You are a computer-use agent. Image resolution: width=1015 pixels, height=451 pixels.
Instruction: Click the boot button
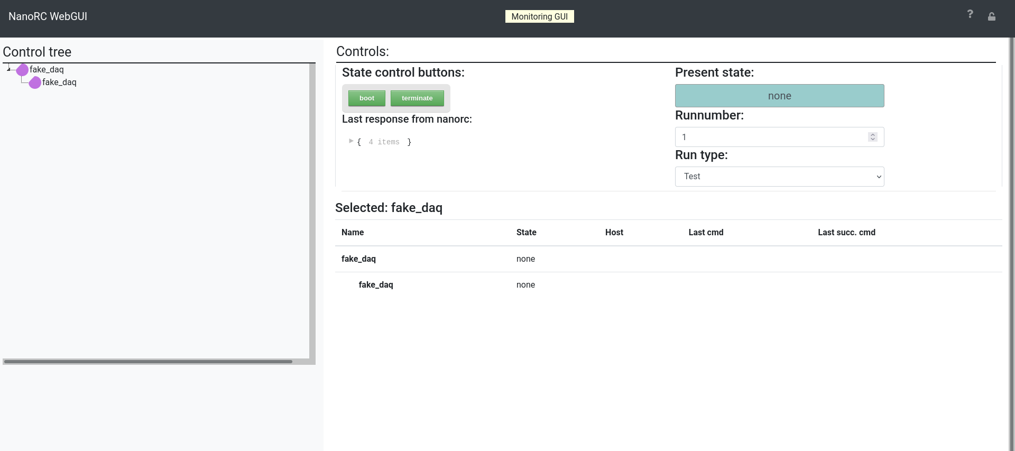[x=367, y=98]
